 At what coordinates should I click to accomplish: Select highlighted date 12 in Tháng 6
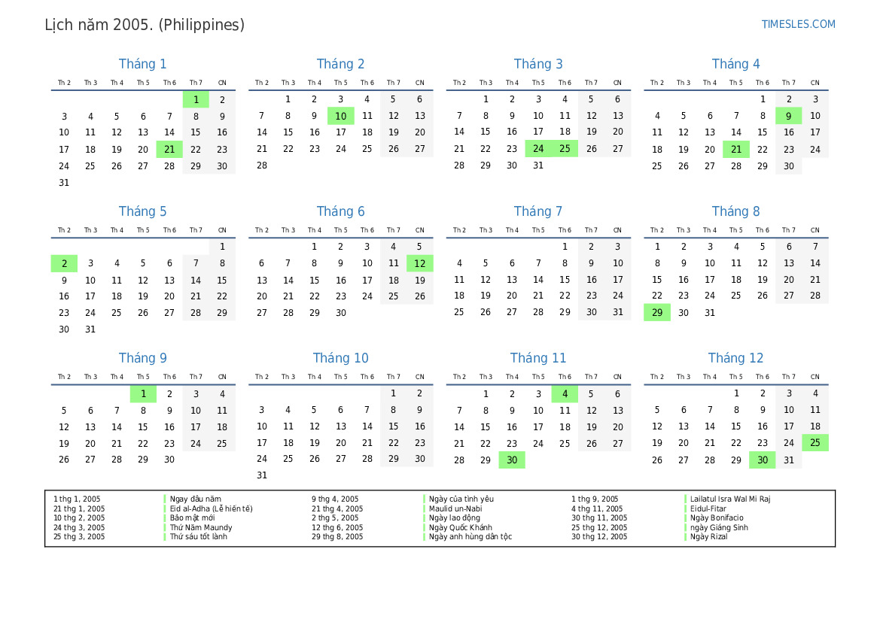[419, 263]
